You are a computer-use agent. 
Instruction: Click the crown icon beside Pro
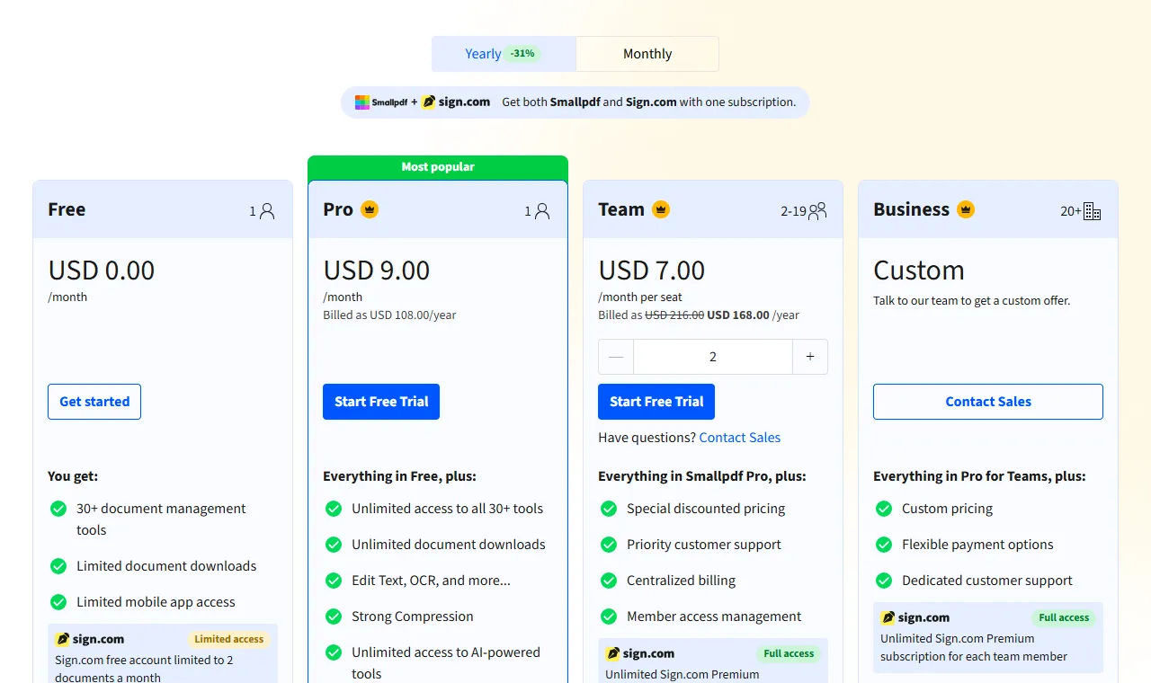pyautogui.click(x=370, y=209)
